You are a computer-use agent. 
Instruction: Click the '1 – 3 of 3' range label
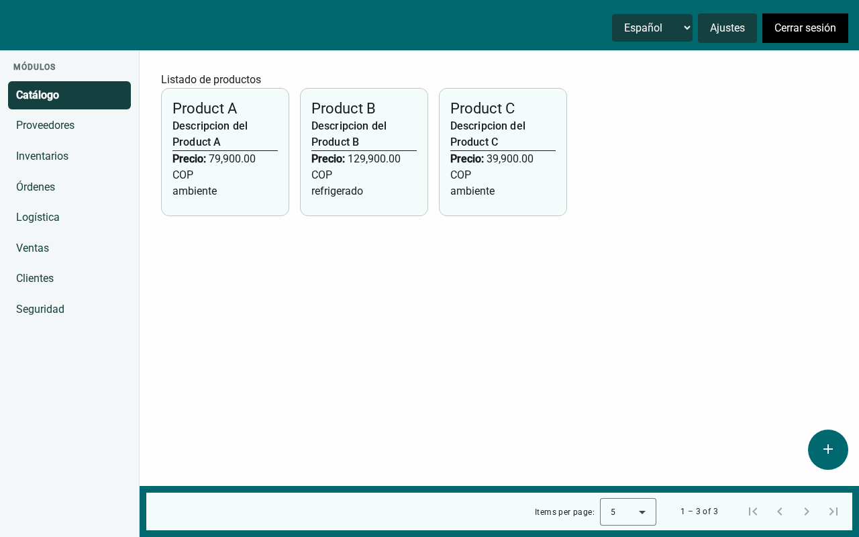tap(699, 511)
